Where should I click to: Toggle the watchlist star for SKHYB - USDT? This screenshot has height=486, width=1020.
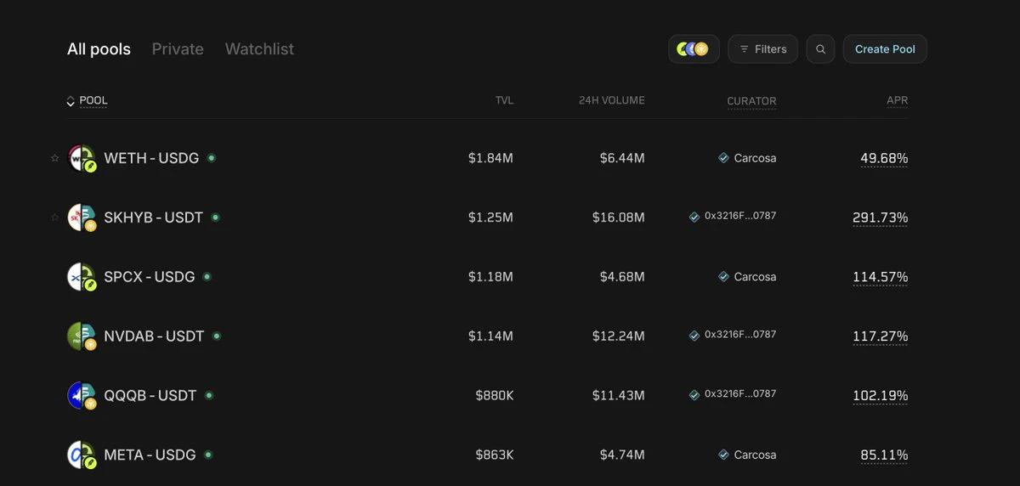tap(55, 218)
